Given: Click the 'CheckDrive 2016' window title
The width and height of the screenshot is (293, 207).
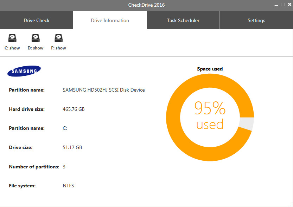Looking at the screenshot, I should coord(146,5).
